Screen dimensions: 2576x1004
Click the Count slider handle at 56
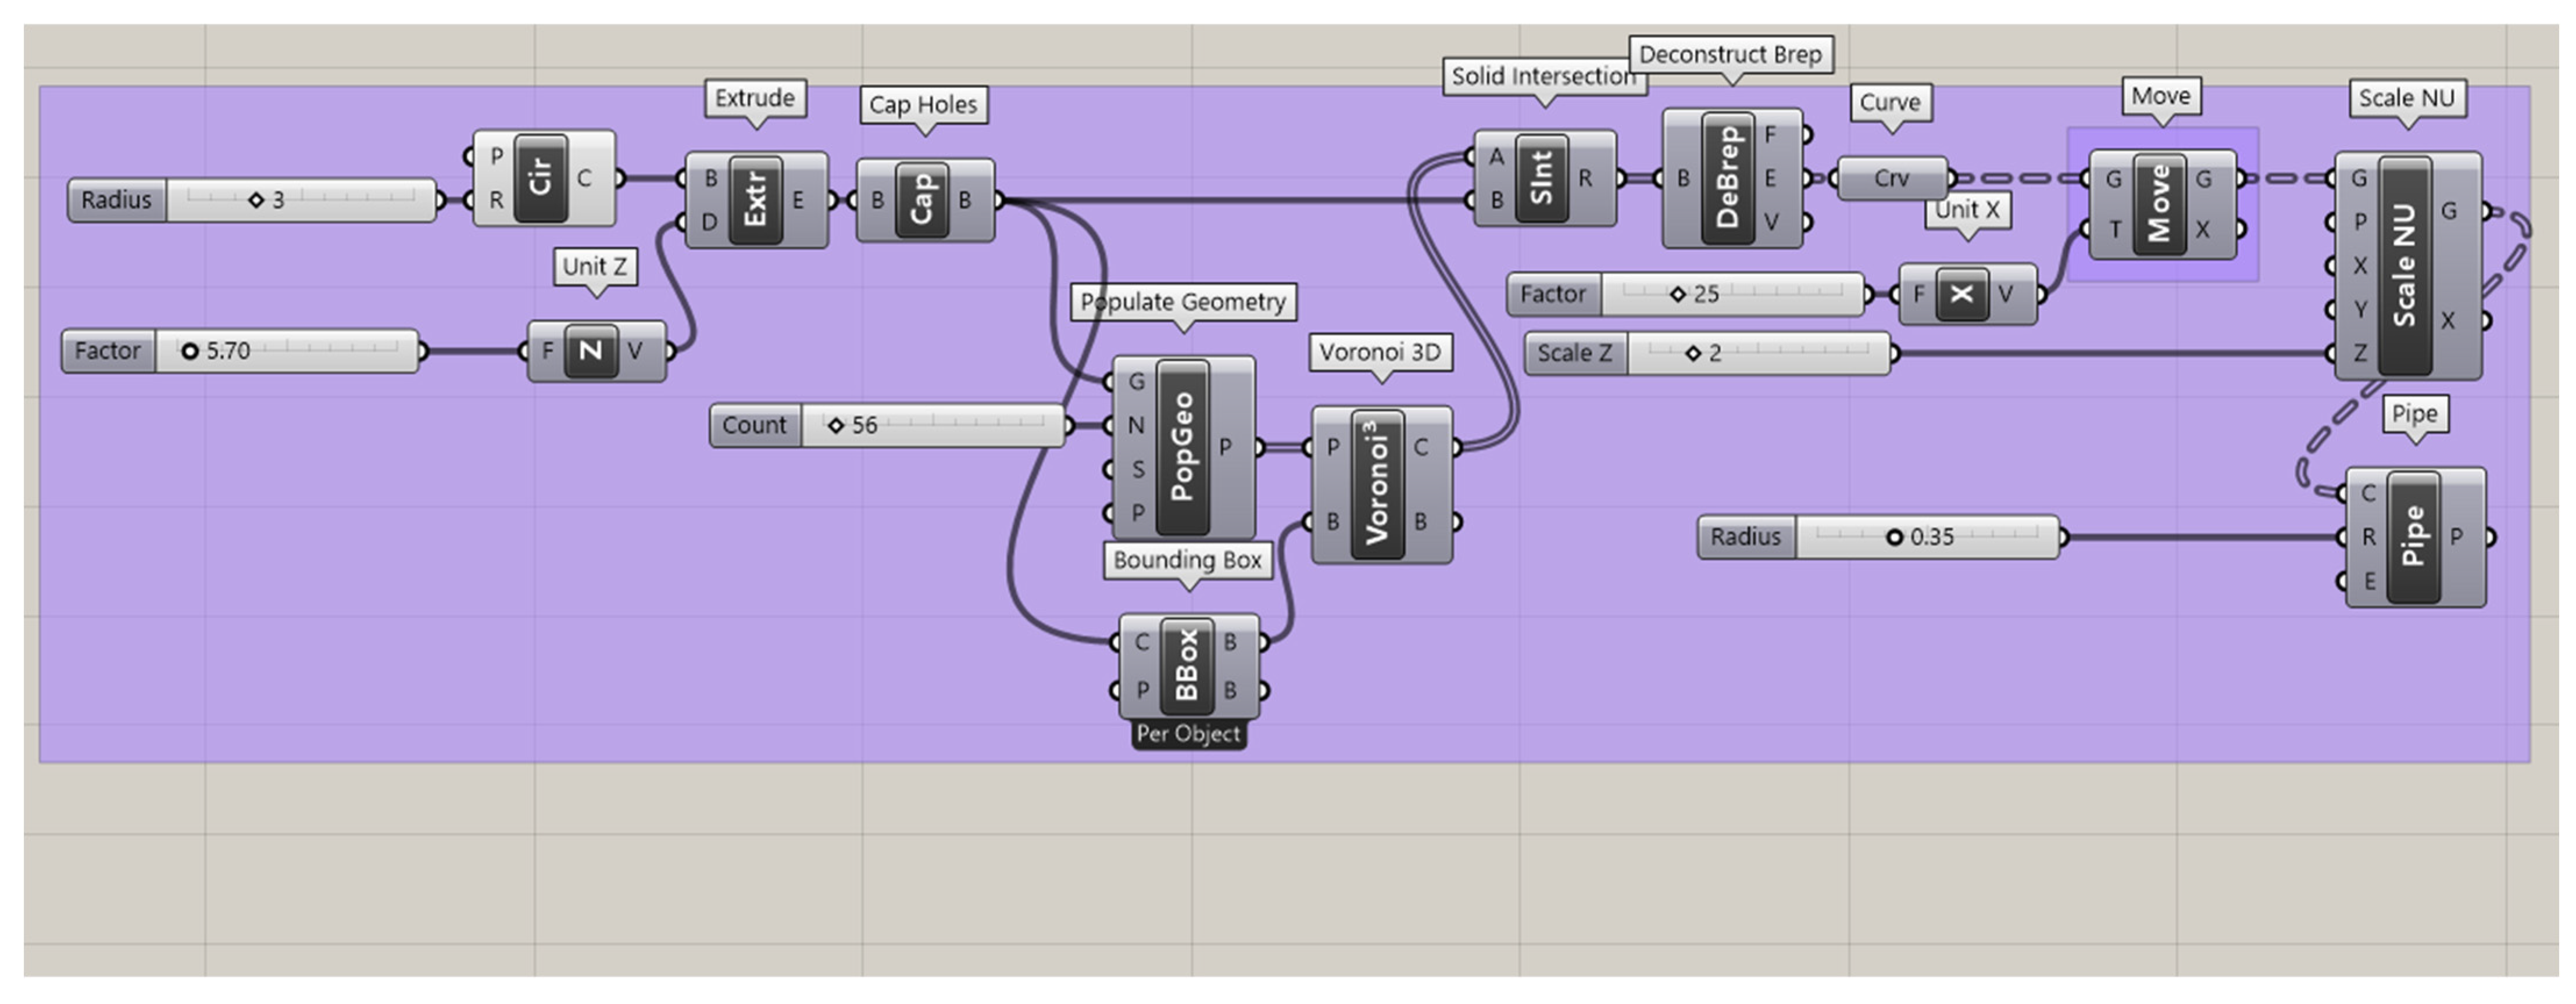click(837, 425)
